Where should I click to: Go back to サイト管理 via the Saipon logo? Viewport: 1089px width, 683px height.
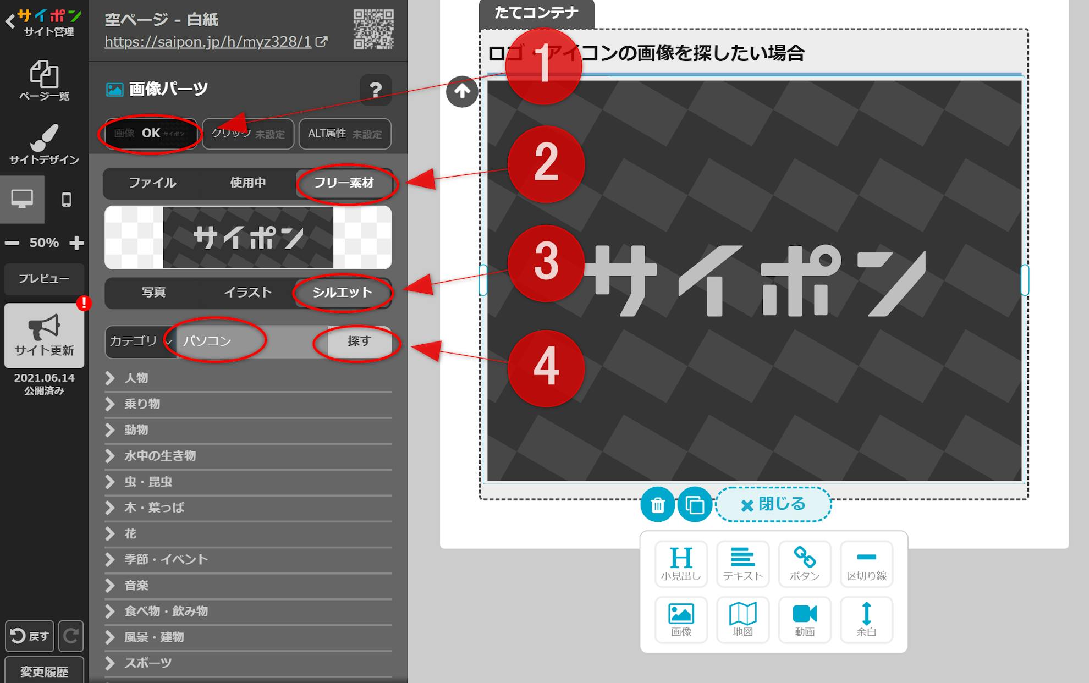[x=44, y=23]
